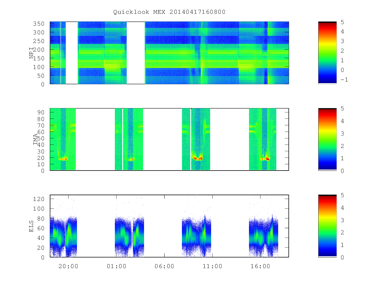
Task: Click the IMA spectrogram data near 20:00
Action: click(63, 139)
